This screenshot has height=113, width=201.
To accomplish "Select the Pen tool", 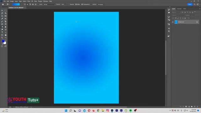I will [x=6, y=30].
